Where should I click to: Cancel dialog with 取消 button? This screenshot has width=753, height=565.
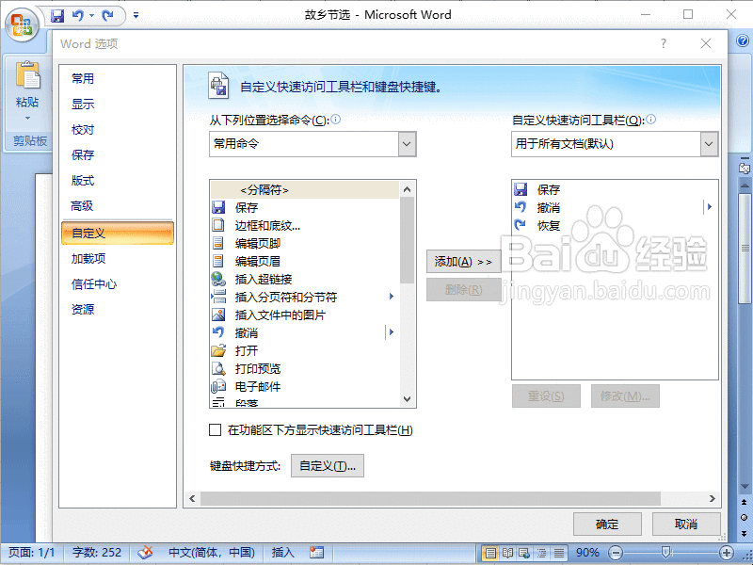(x=686, y=524)
